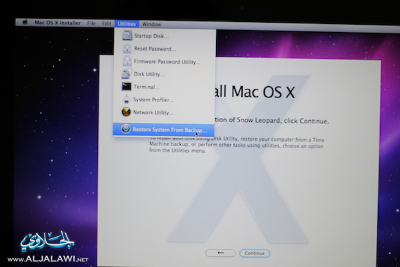Open the Window menu

[151, 24]
